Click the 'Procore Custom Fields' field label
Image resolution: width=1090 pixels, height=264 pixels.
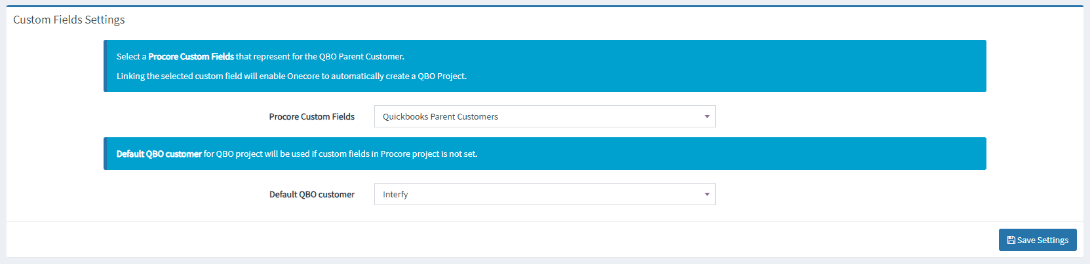click(x=311, y=116)
